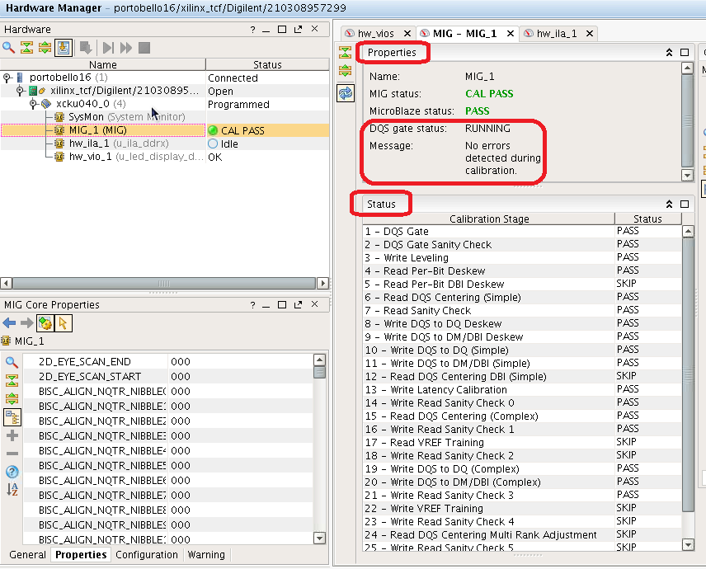
Task: Collapse all in Hardware panel toolbar
Action: pyautogui.click(x=26, y=48)
